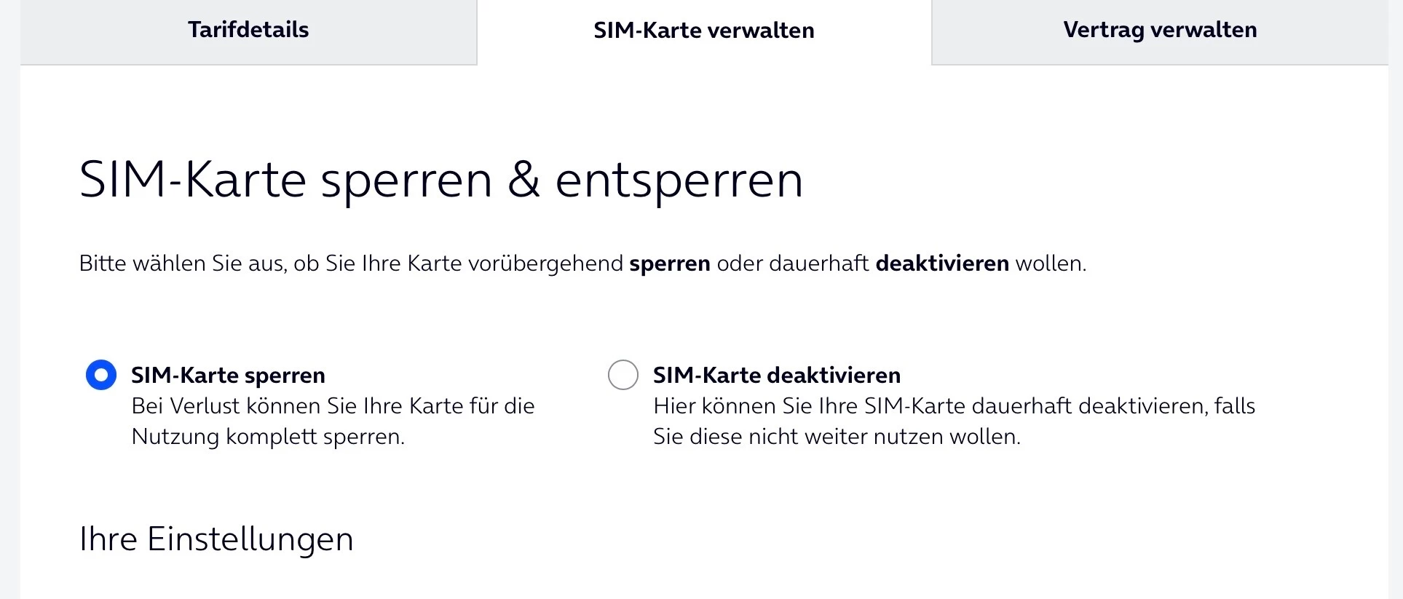1403x599 pixels.
Task: Click the 'Bei Verlust können Sie' description line
Action: click(333, 406)
